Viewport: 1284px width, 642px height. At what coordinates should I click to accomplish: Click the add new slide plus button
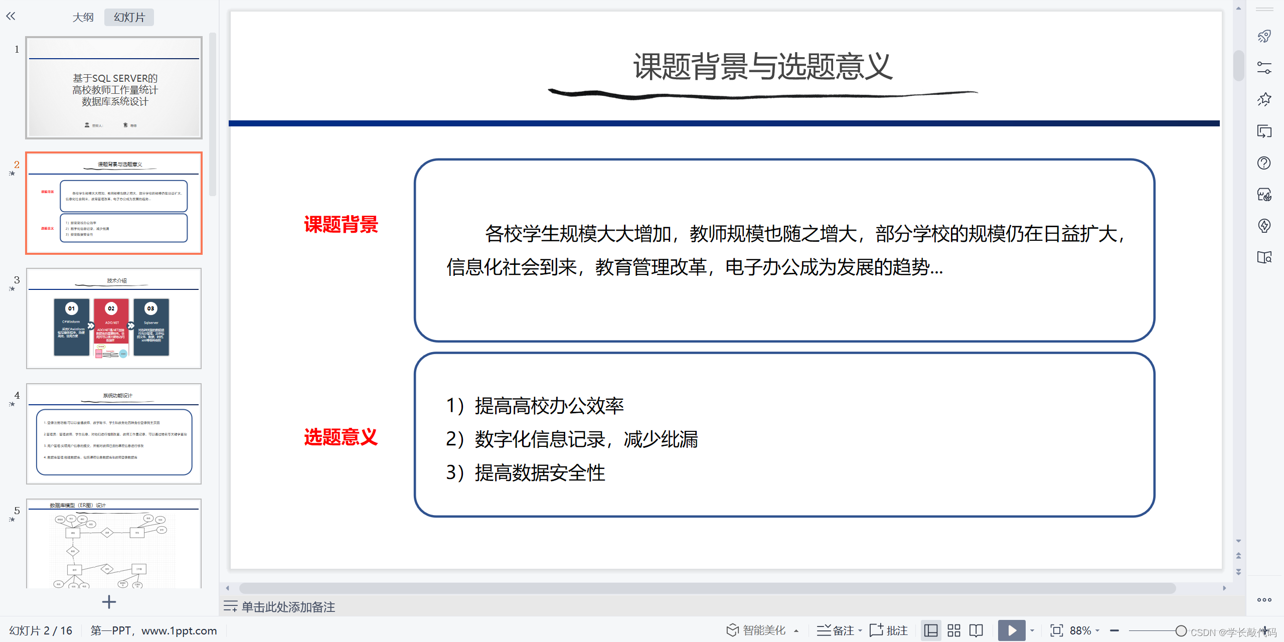click(109, 602)
